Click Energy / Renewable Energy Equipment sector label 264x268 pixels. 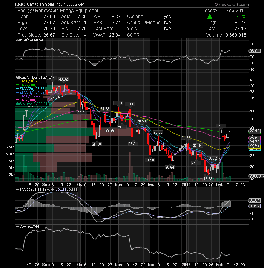point(58,11)
